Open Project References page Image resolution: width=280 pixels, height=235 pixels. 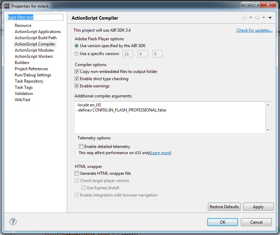pyautogui.click(x=32, y=69)
